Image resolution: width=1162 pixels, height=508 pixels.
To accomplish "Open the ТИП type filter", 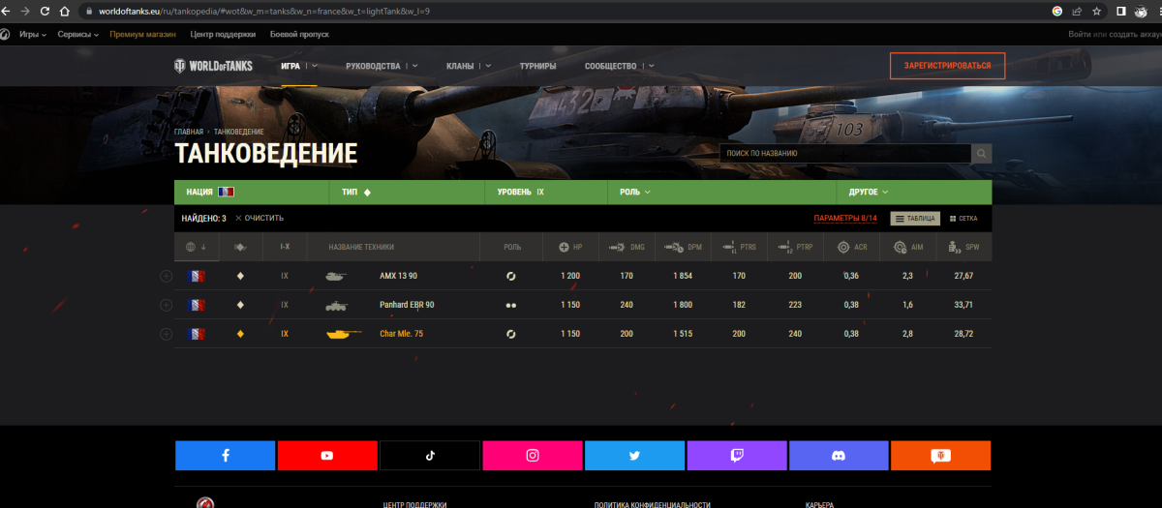I will point(407,192).
